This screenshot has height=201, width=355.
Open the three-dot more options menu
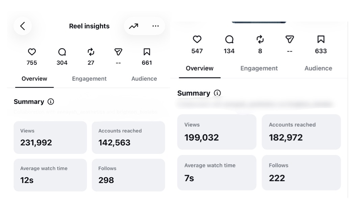pyautogui.click(x=155, y=26)
